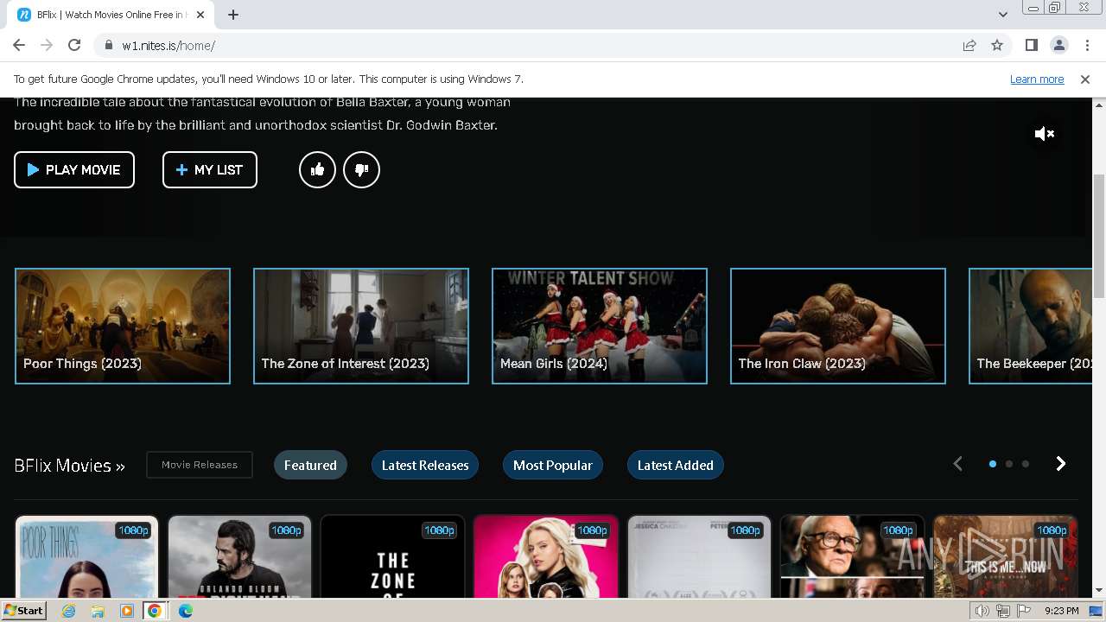This screenshot has height=622, width=1106.
Task: Open Windows Media Player taskbar icon
Action: point(127,611)
